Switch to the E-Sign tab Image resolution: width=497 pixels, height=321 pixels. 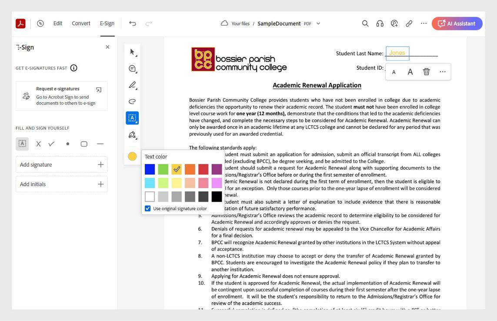click(107, 23)
